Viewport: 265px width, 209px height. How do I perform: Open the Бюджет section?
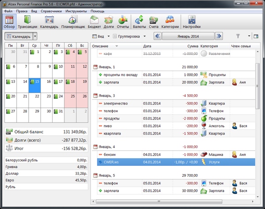click(95, 22)
